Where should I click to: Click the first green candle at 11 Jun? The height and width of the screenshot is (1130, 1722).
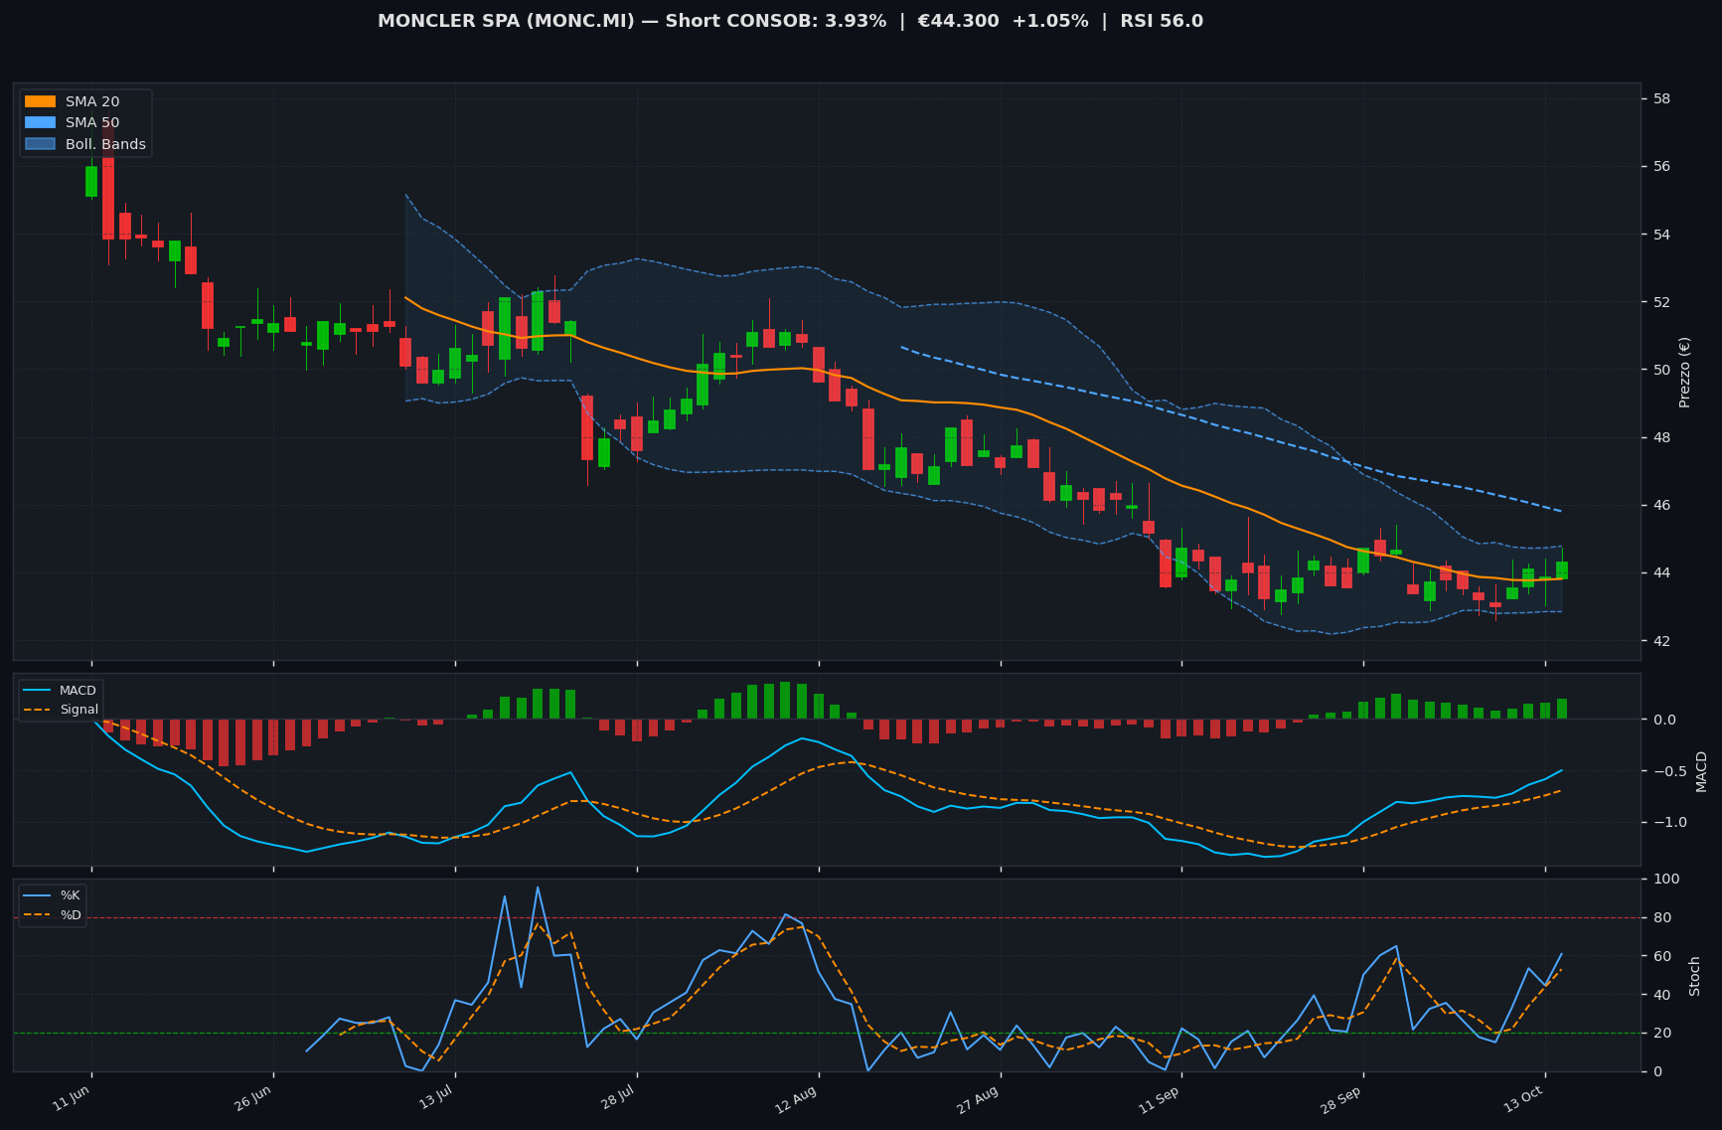pyautogui.click(x=91, y=181)
